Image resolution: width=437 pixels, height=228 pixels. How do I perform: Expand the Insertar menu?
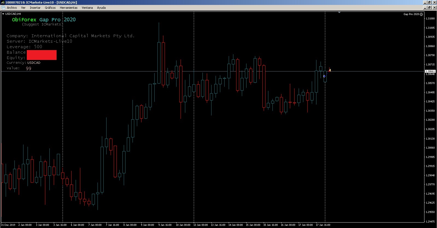coord(35,8)
